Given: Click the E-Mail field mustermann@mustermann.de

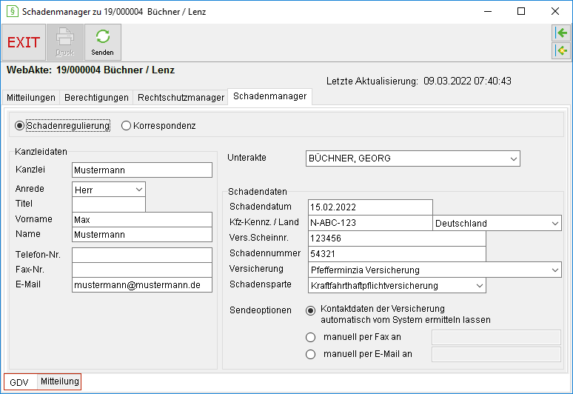Looking at the screenshot, I should [x=142, y=285].
